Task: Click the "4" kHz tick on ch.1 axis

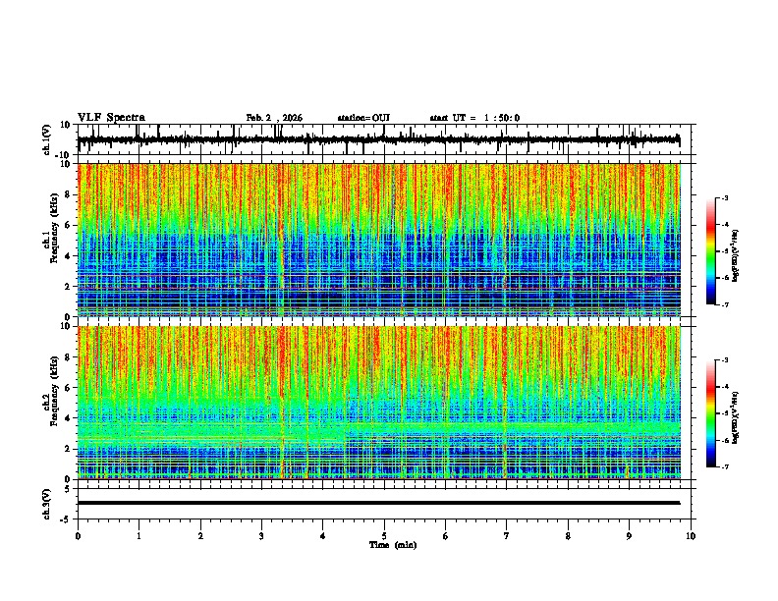Action: [69, 256]
